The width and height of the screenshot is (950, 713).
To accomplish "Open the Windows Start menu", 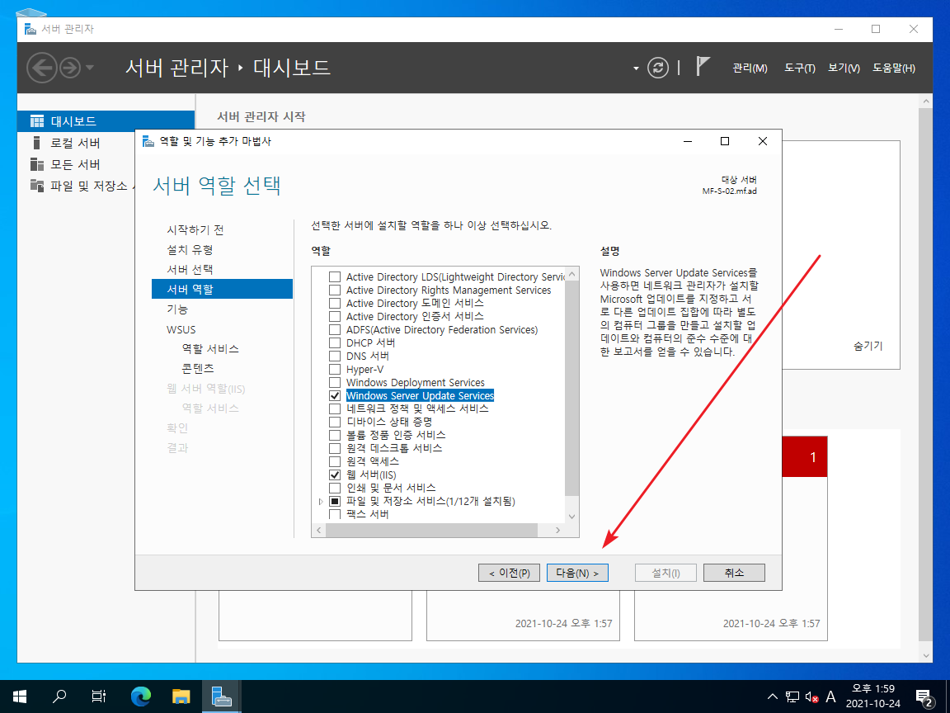I will click(x=20, y=696).
